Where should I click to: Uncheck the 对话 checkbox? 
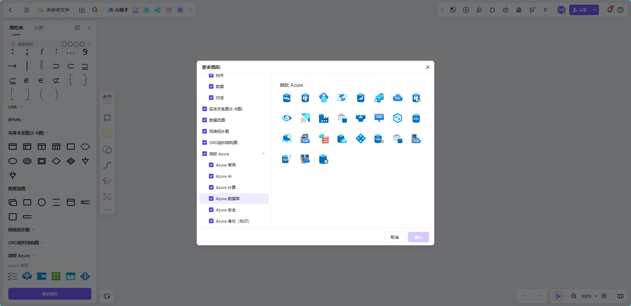[211, 98]
